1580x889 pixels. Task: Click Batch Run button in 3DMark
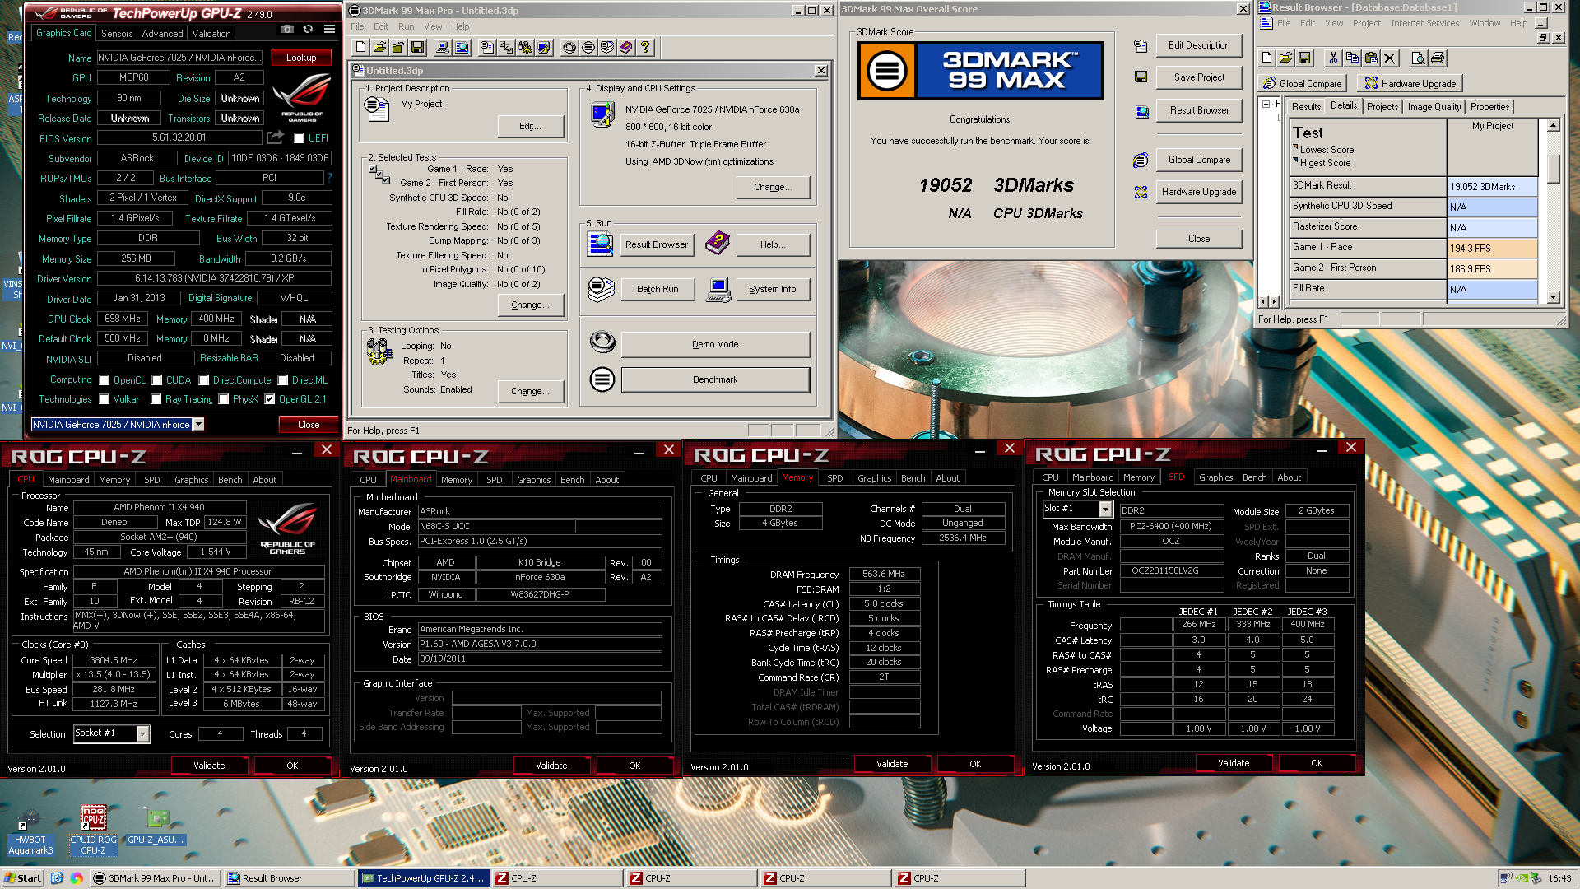pyautogui.click(x=657, y=289)
